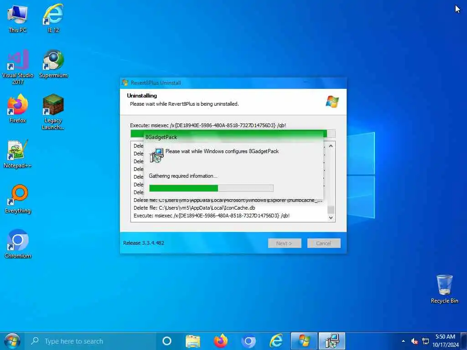This screenshot has width=467, height=350.
Task: Click the Cortana circle taskbar button
Action: pos(167,341)
